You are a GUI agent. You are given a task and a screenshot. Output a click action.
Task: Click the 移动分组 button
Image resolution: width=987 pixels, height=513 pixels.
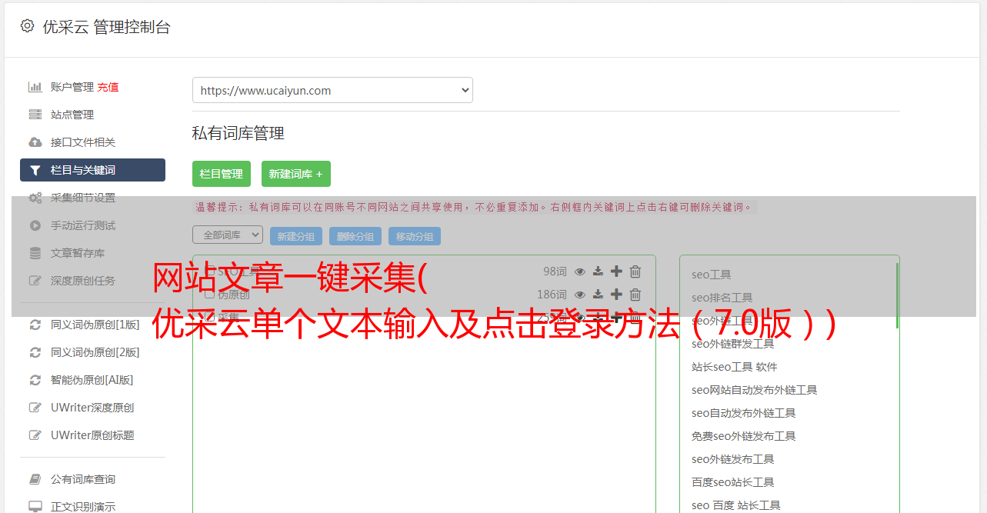click(x=415, y=236)
